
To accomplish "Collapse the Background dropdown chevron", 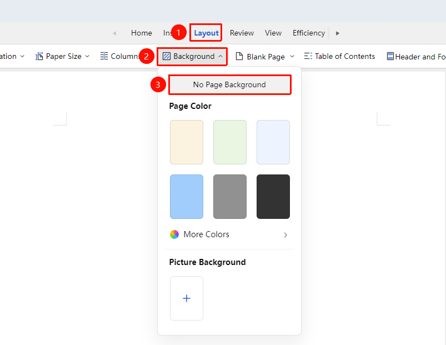I will click(221, 56).
